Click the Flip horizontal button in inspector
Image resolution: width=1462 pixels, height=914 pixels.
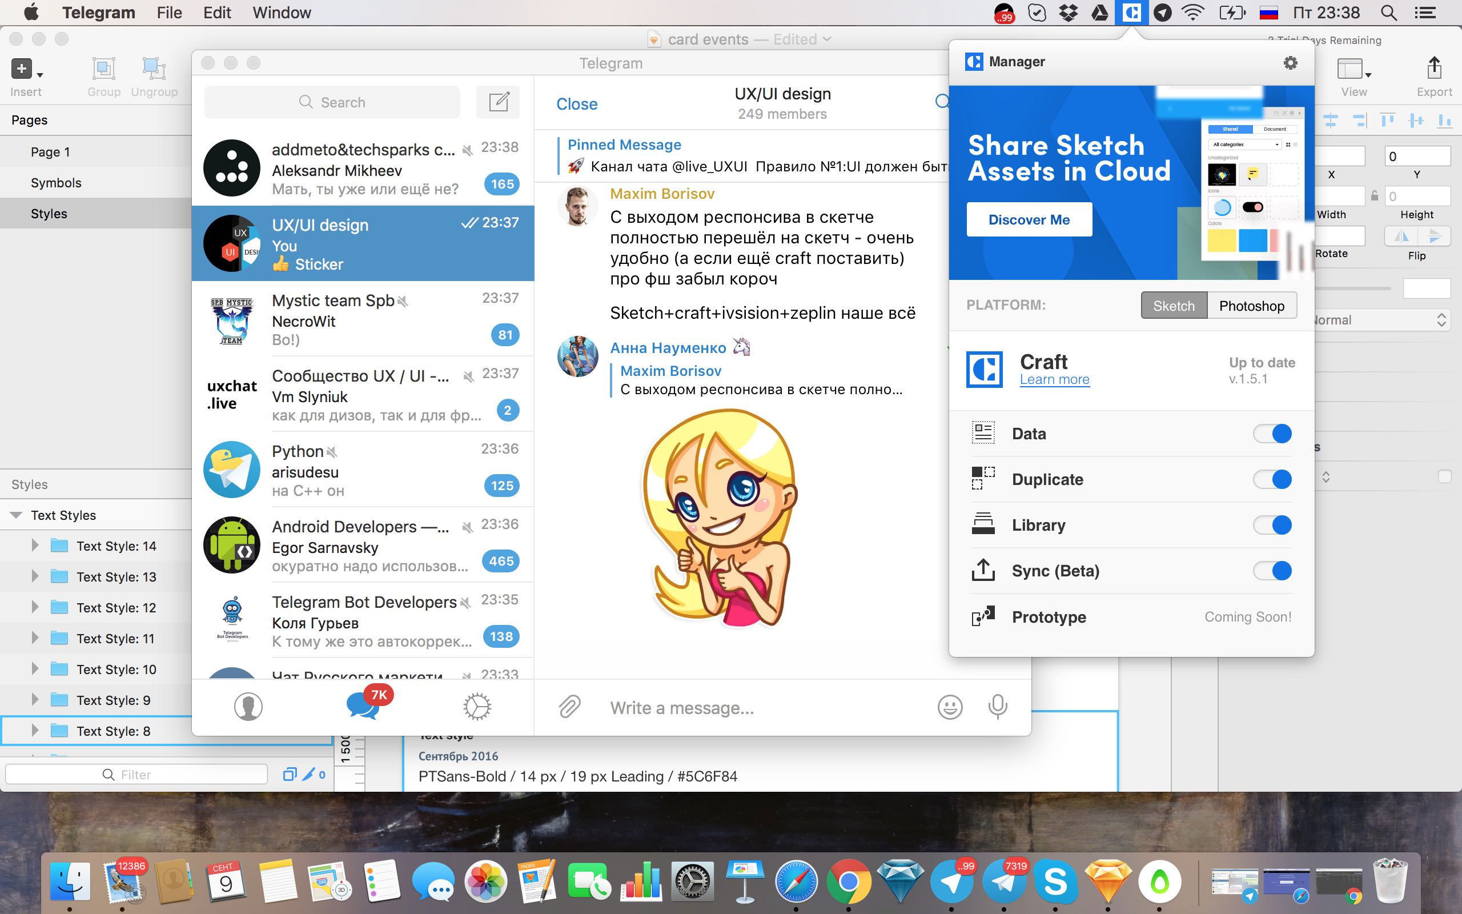coord(1401,236)
